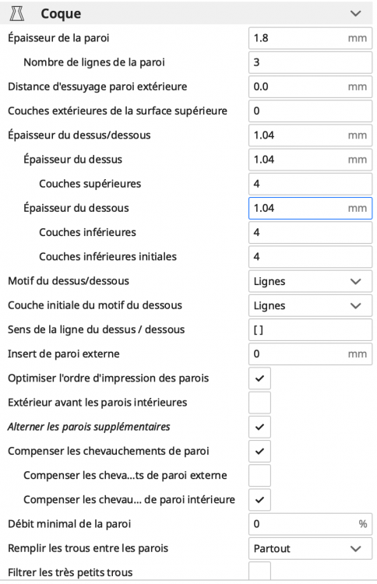Check Filtrer les très petits trous
The image size is (377, 584).
259,571
